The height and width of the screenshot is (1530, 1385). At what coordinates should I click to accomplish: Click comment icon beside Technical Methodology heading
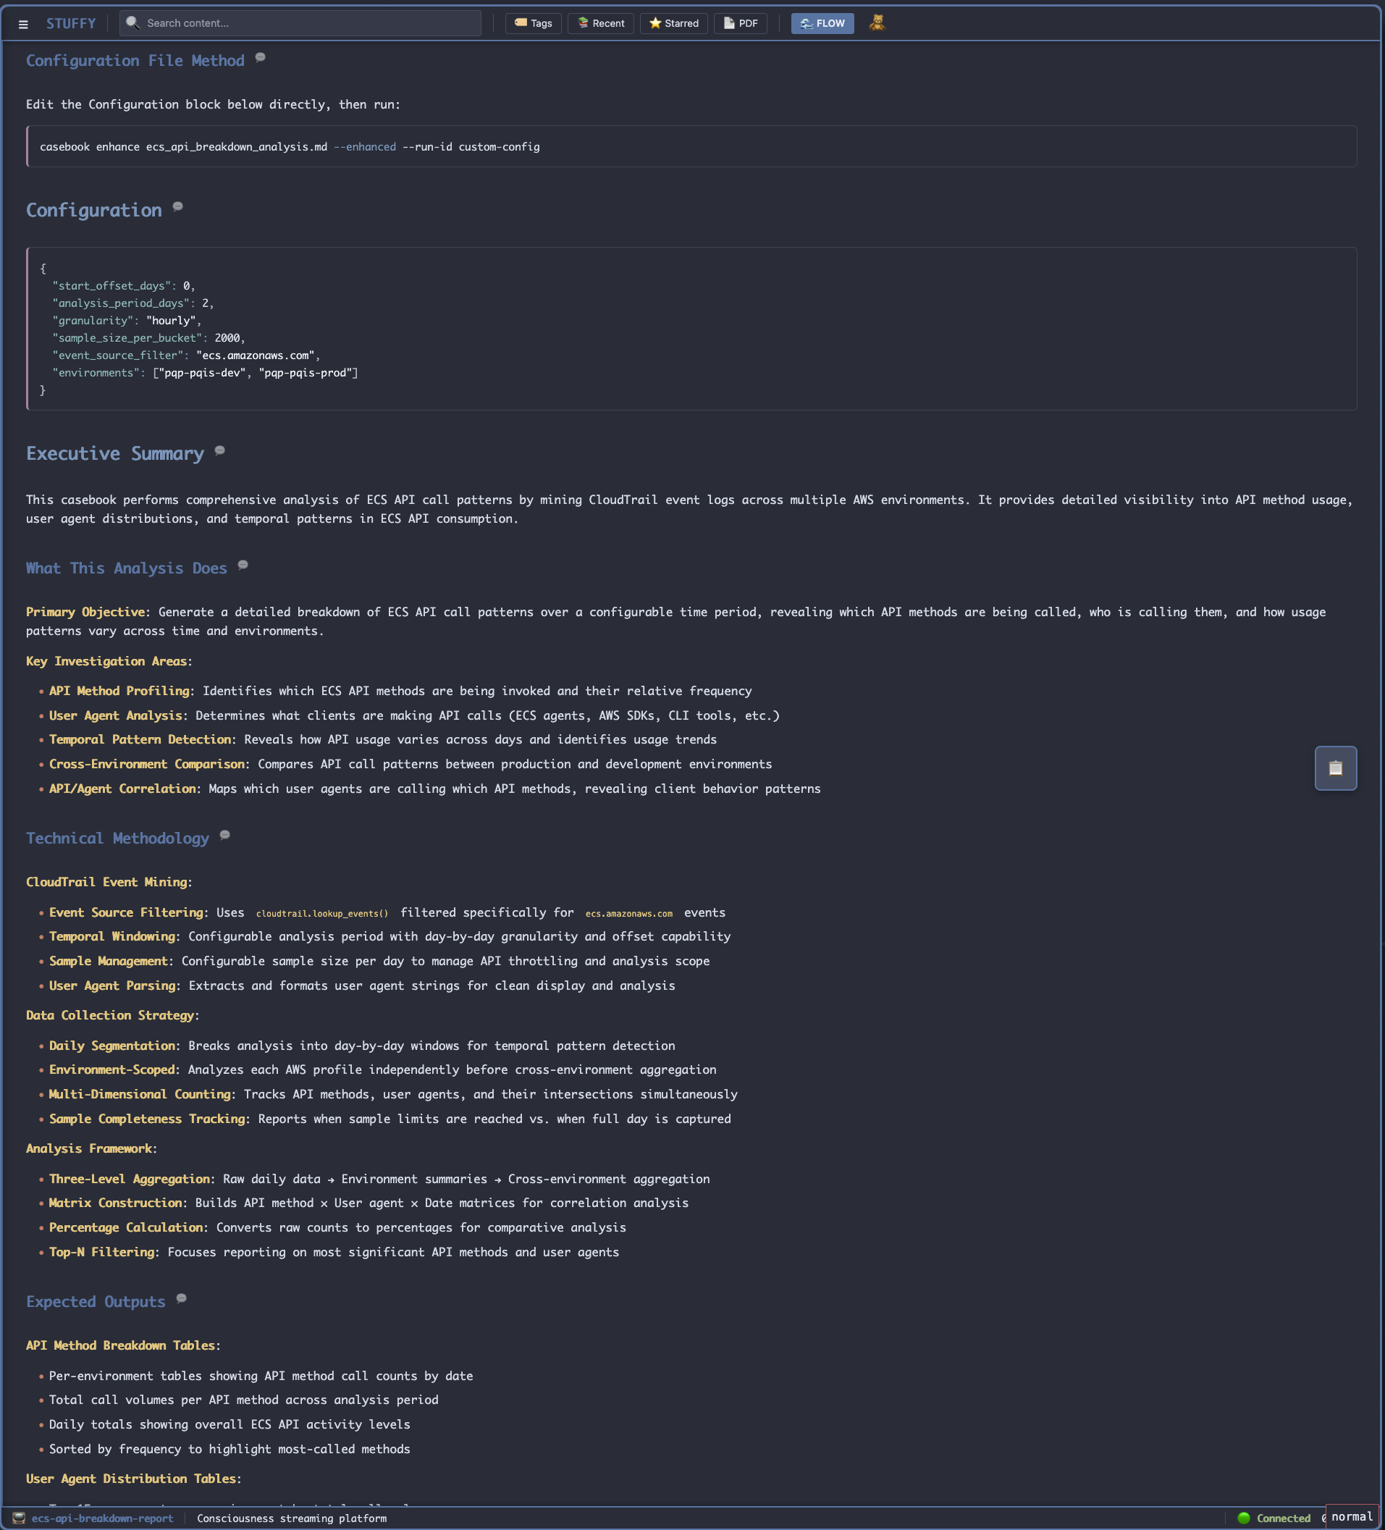(224, 836)
